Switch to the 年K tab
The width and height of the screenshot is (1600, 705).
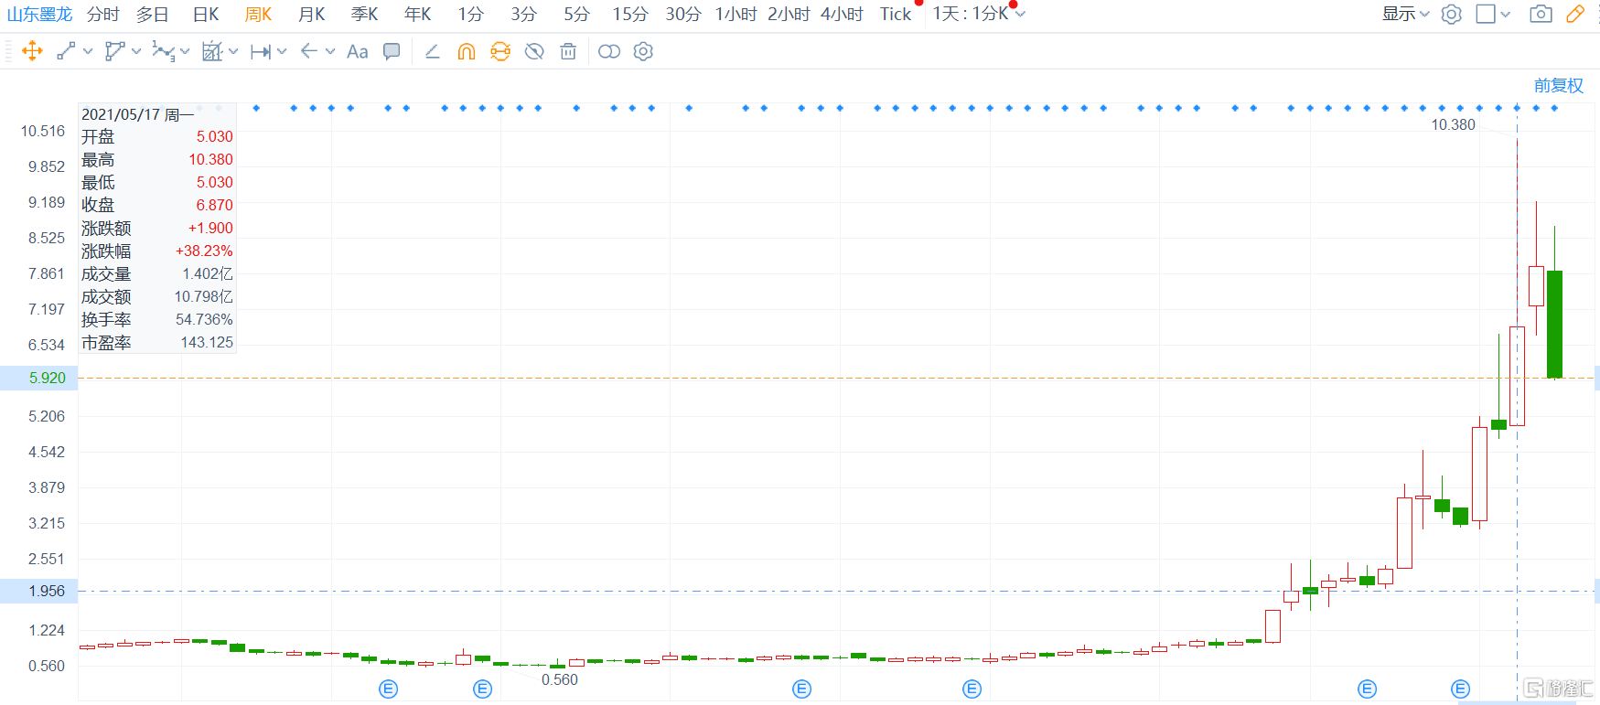point(418,14)
